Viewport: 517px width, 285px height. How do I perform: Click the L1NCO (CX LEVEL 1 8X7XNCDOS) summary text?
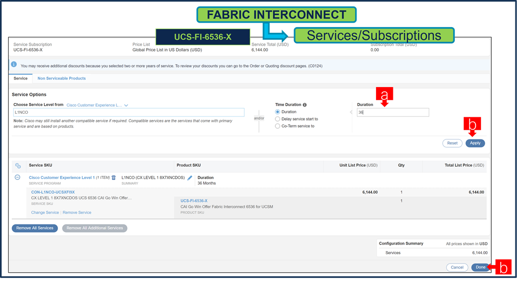[153, 177]
